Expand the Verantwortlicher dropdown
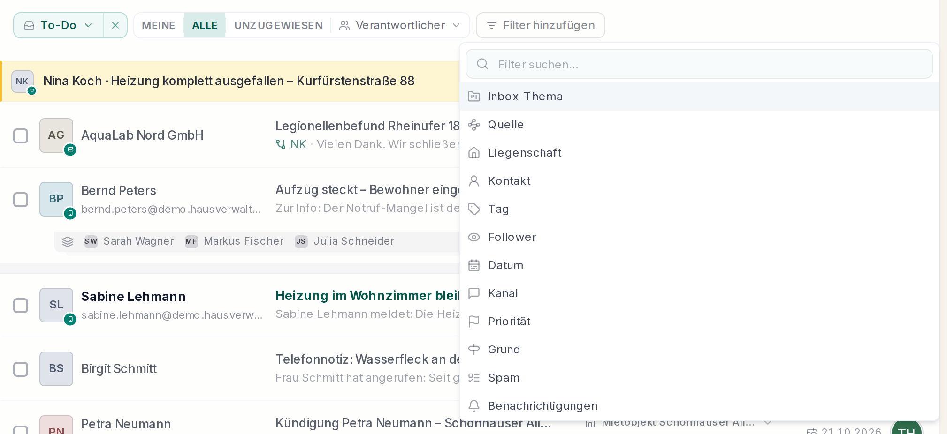Screen dimensions: 947x434 click(400, 25)
